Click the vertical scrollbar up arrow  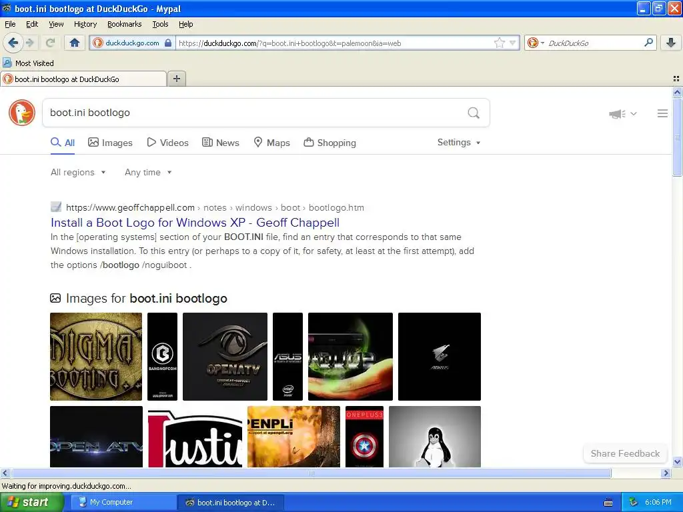click(x=677, y=92)
